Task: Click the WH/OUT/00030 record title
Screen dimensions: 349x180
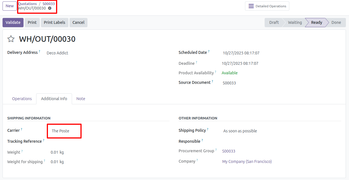Action: point(47,39)
